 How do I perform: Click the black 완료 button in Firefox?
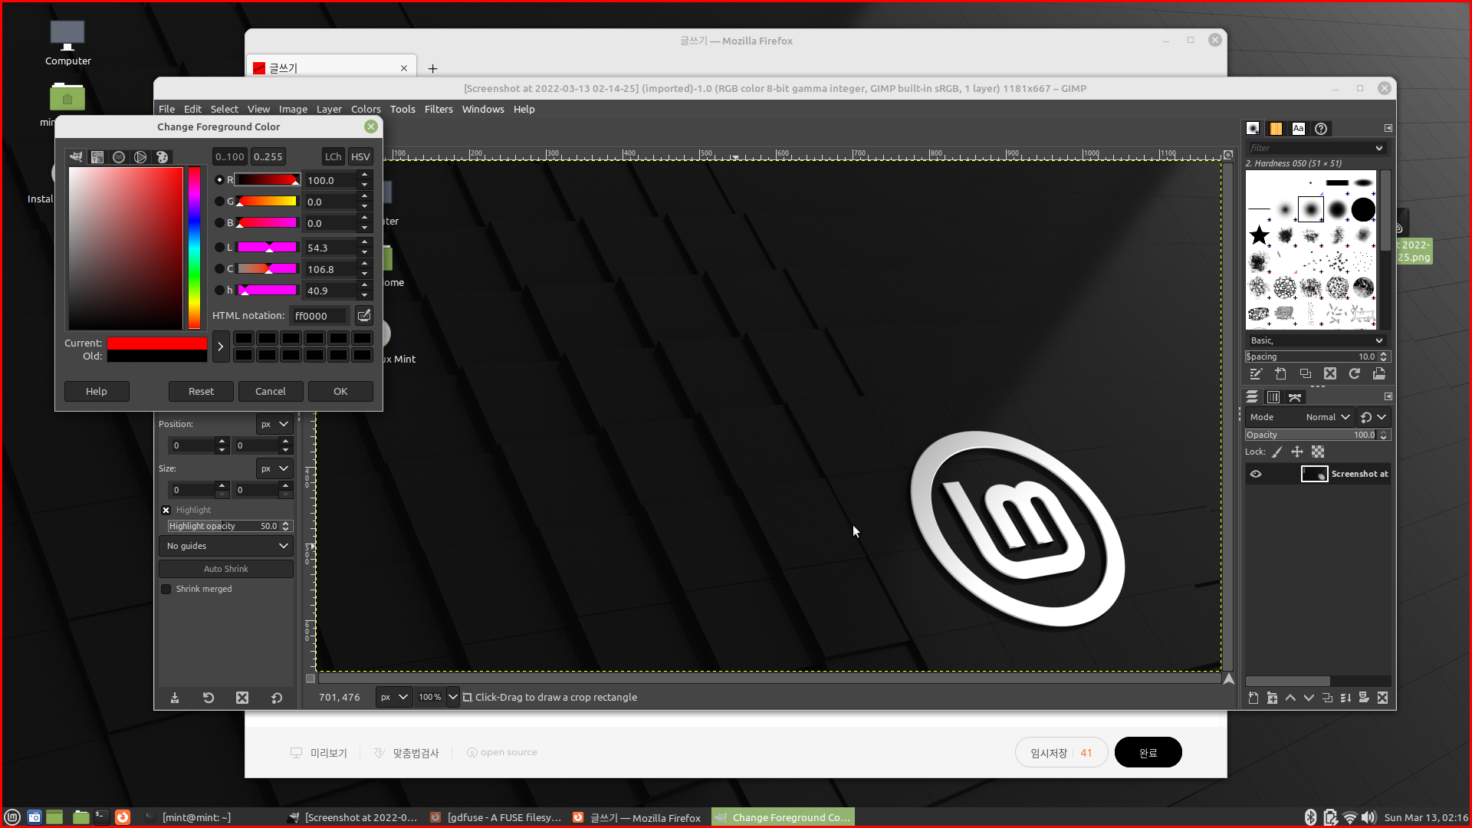pyautogui.click(x=1148, y=753)
